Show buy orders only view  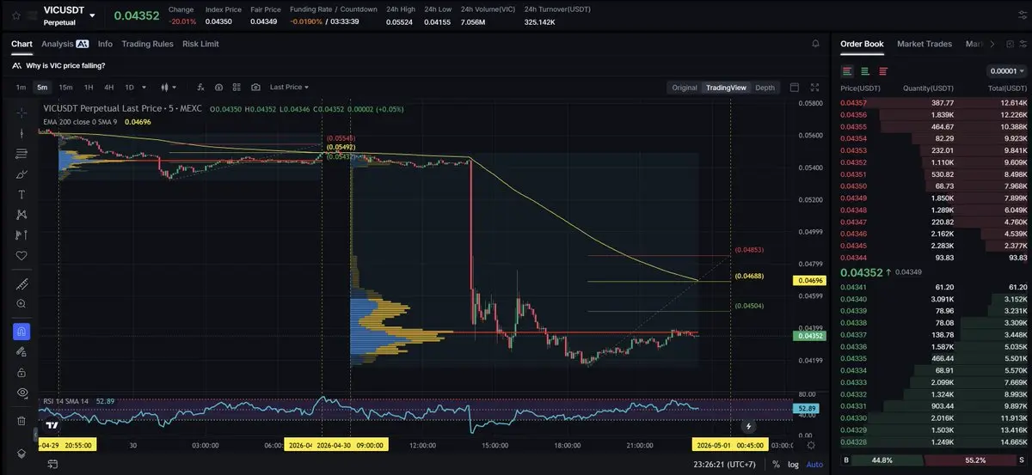point(865,71)
